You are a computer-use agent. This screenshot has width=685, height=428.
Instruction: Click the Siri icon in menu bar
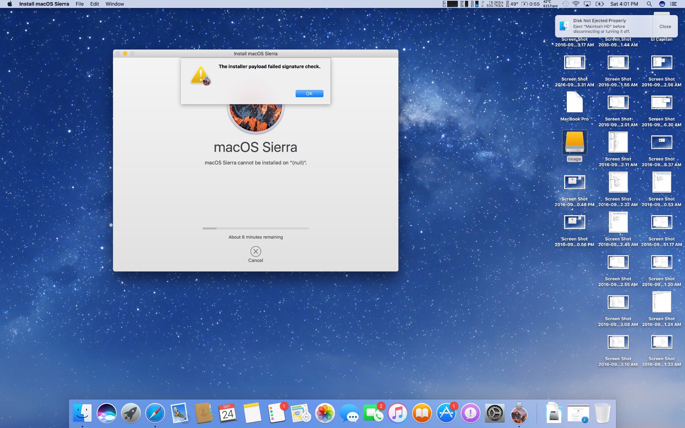point(662,4)
